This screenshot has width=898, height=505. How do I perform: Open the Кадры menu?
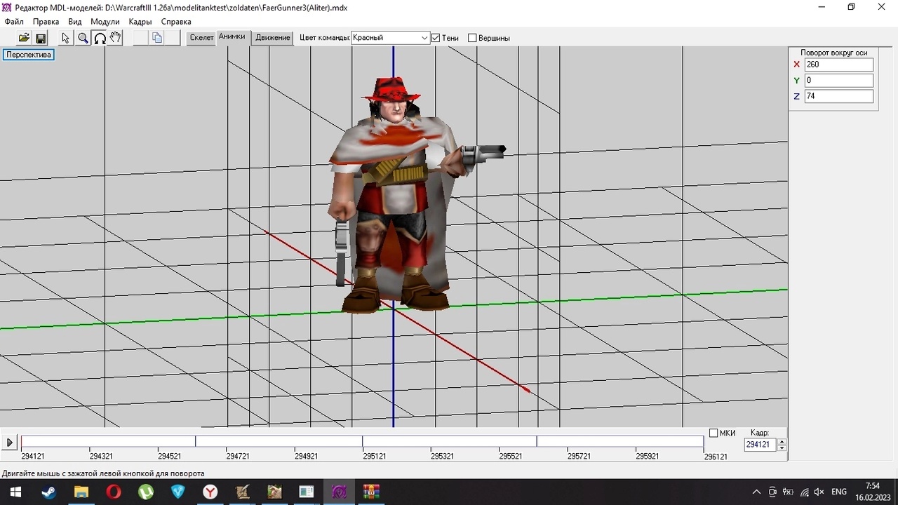pyautogui.click(x=140, y=22)
